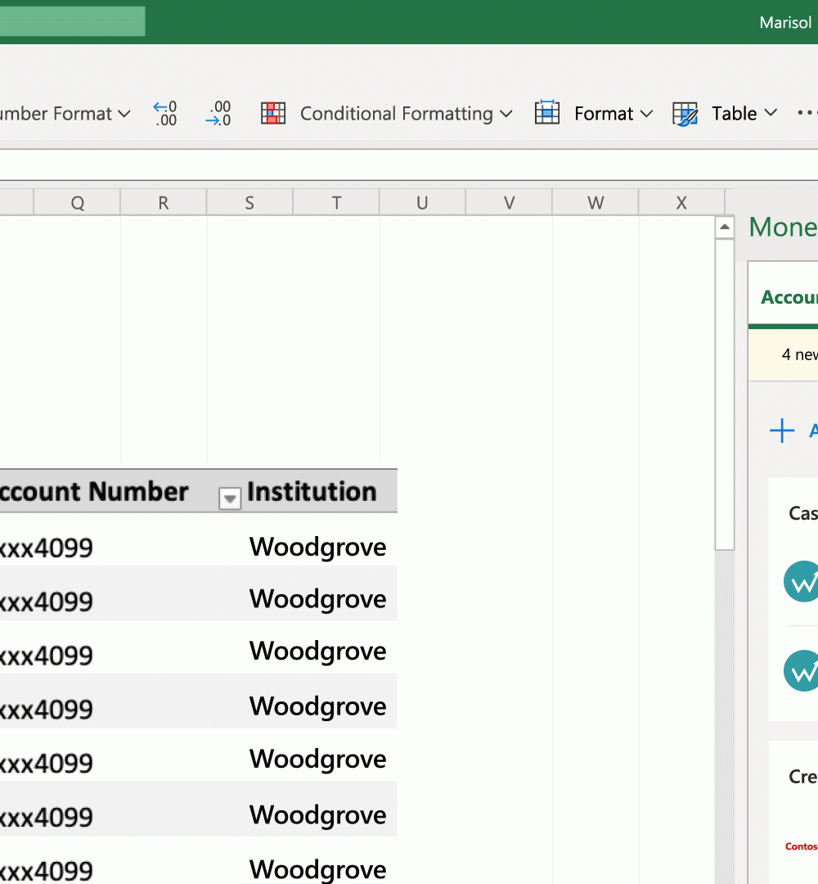Screen dimensions: 818x884
Task: Select column W header
Action: [596, 202]
